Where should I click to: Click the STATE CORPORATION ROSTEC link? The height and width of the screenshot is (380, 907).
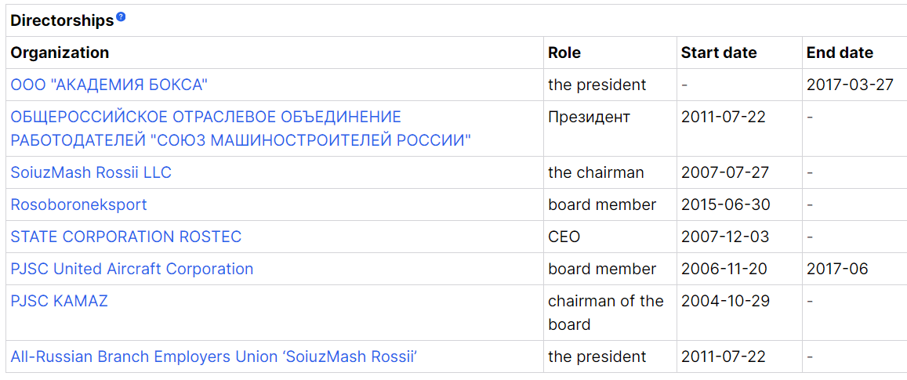tap(126, 237)
